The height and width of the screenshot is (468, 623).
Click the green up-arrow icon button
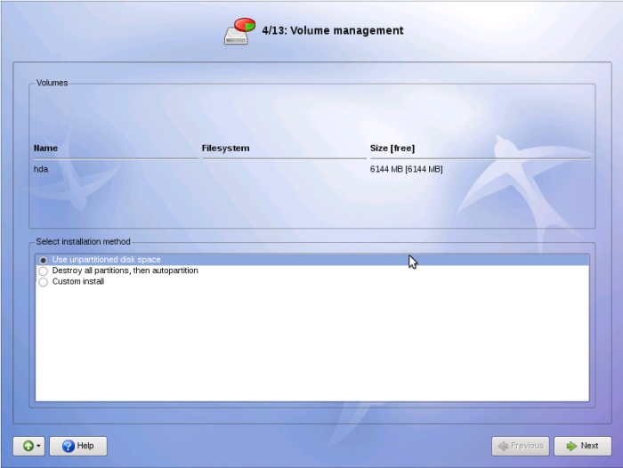click(x=27, y=446)
